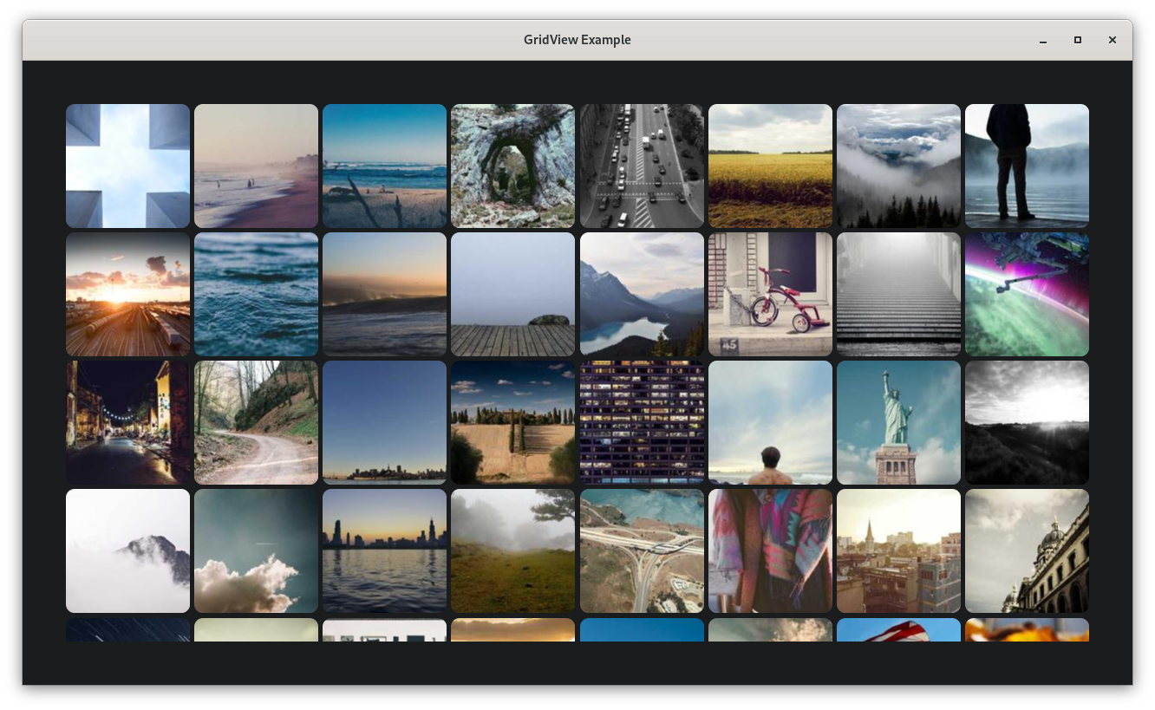The image size is (1155, 710).
Task: View the turquoise mountain lake photo
Action: (x=642, y=294)
